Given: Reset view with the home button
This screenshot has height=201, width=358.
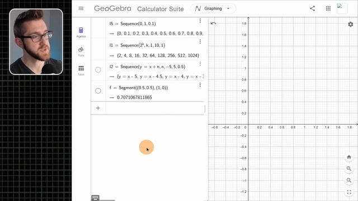Looking at the screenshot, I should 349,157.
